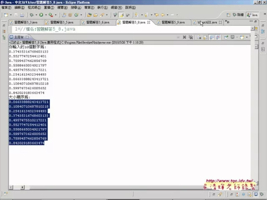Click the Open Console icon

click(x=242, y=37)
